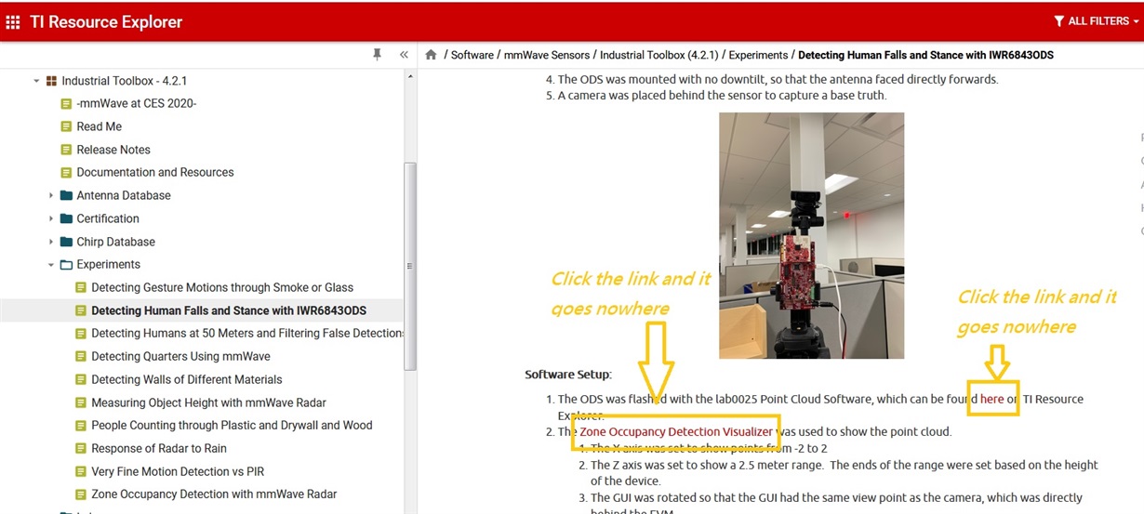The width and height of the screenshot is (1144, 514).
Task: Go to the home icon in the breadcrumb
Action: point(431,55)
